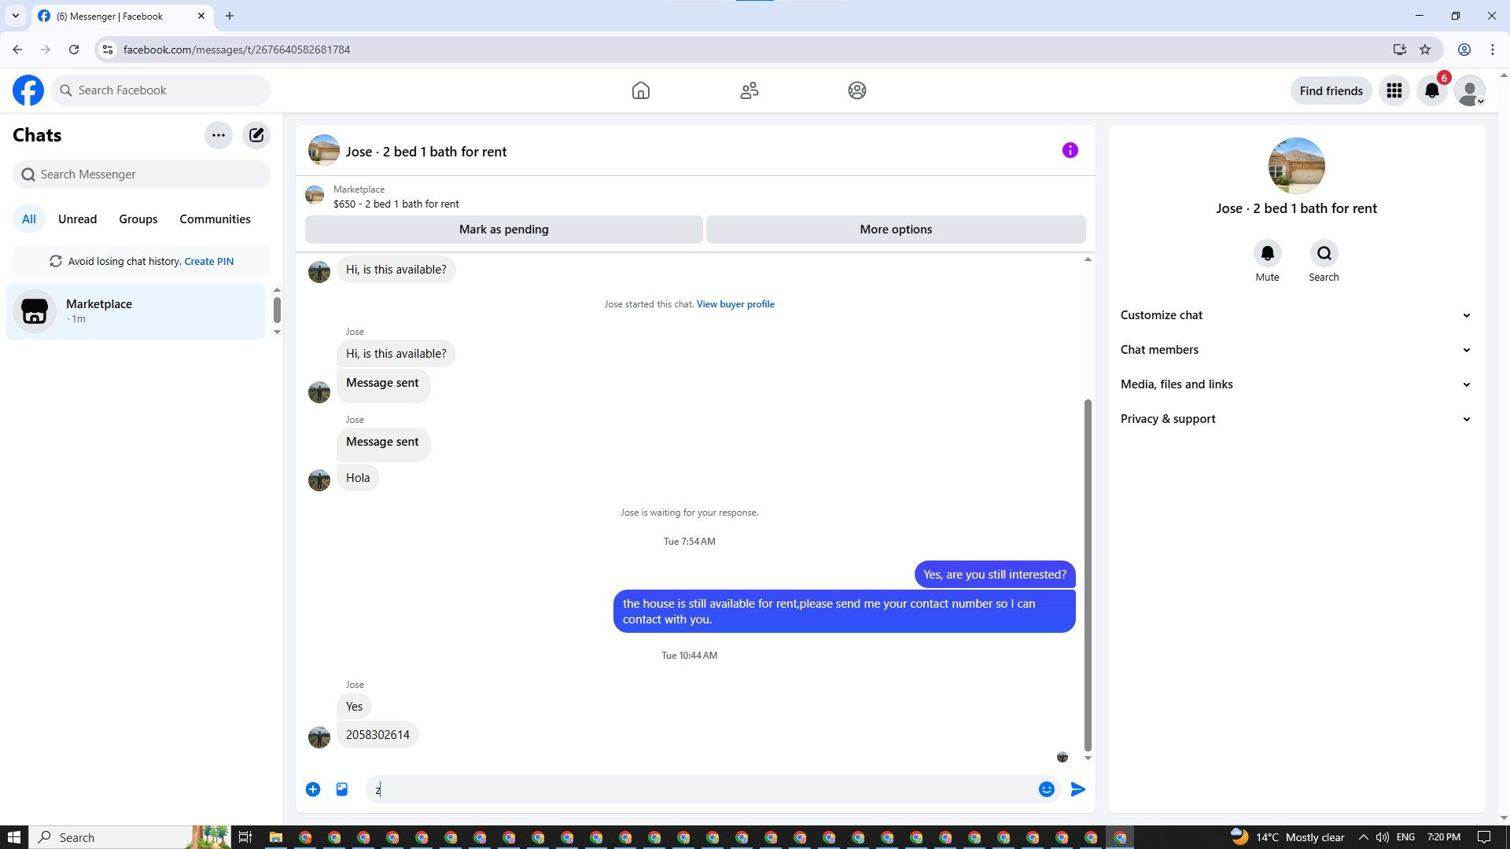Switch to the Unread tab
The image size is (1510, 849).
(x=77, y=219)
